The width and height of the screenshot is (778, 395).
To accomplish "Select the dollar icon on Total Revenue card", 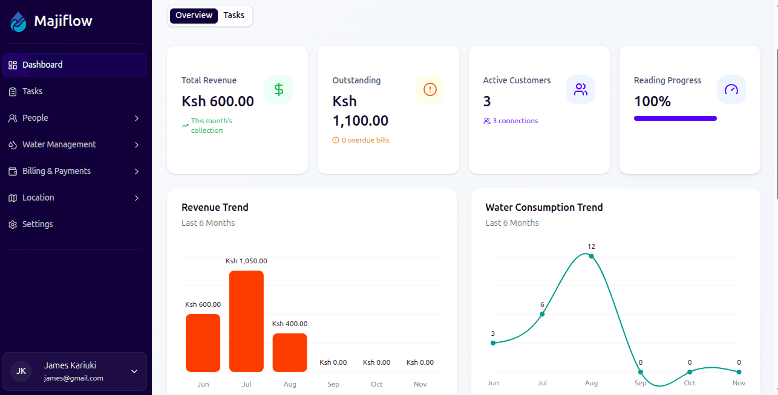I will 279,89.
